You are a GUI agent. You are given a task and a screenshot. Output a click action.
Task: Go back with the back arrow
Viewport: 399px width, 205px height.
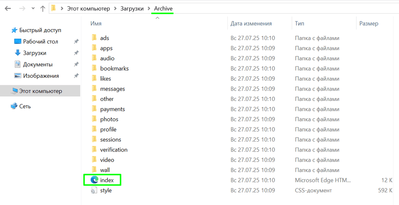(x=8, y=8)
